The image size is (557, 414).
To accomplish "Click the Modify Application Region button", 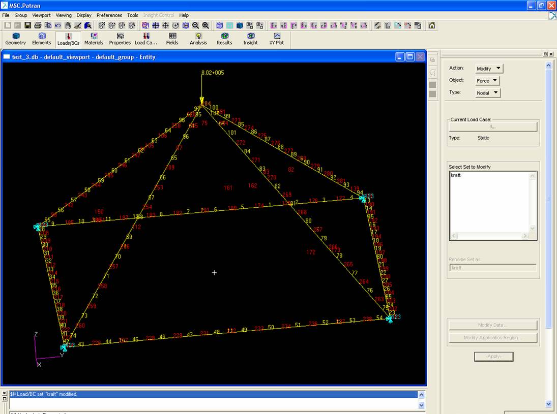I will pyautogui.click(x=493, y=338).
